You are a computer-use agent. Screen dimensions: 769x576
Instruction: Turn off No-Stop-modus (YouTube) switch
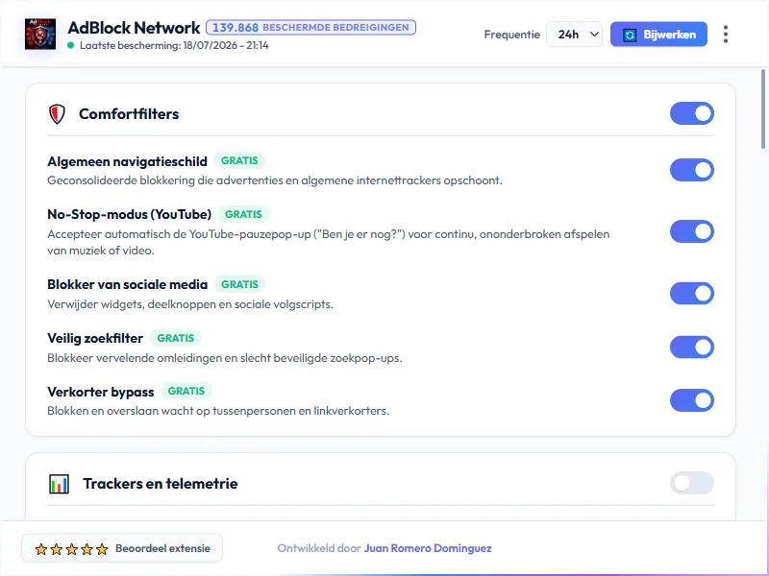coord(691,231)
